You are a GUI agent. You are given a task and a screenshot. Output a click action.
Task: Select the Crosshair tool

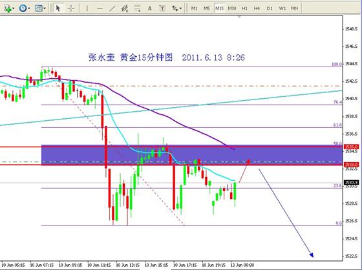click(71, 8)
